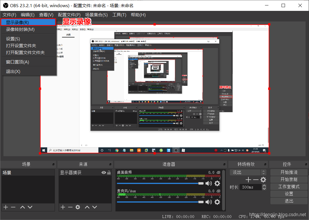This screenshot has height=220, width=309.
Task: Open the 文件(F) menu
Action: click(9, 15)
